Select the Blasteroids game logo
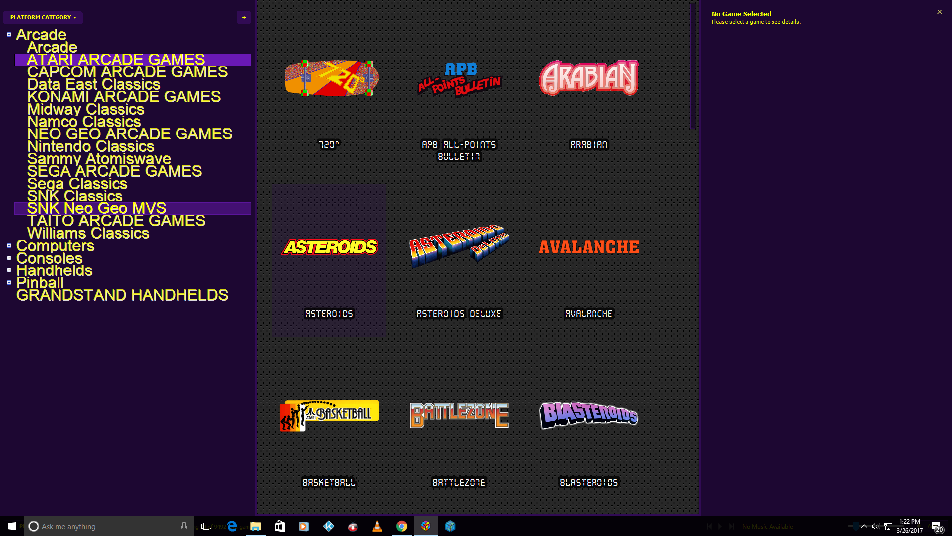 (x=589, y=415)
